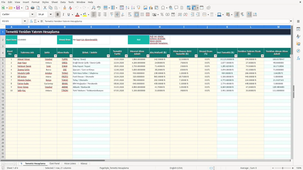The height and width of the screenshot is (170, 303).
Task: Open Şirket / Sektör filter dropdown
Action: pyautogui.click(x=108, y=56)
